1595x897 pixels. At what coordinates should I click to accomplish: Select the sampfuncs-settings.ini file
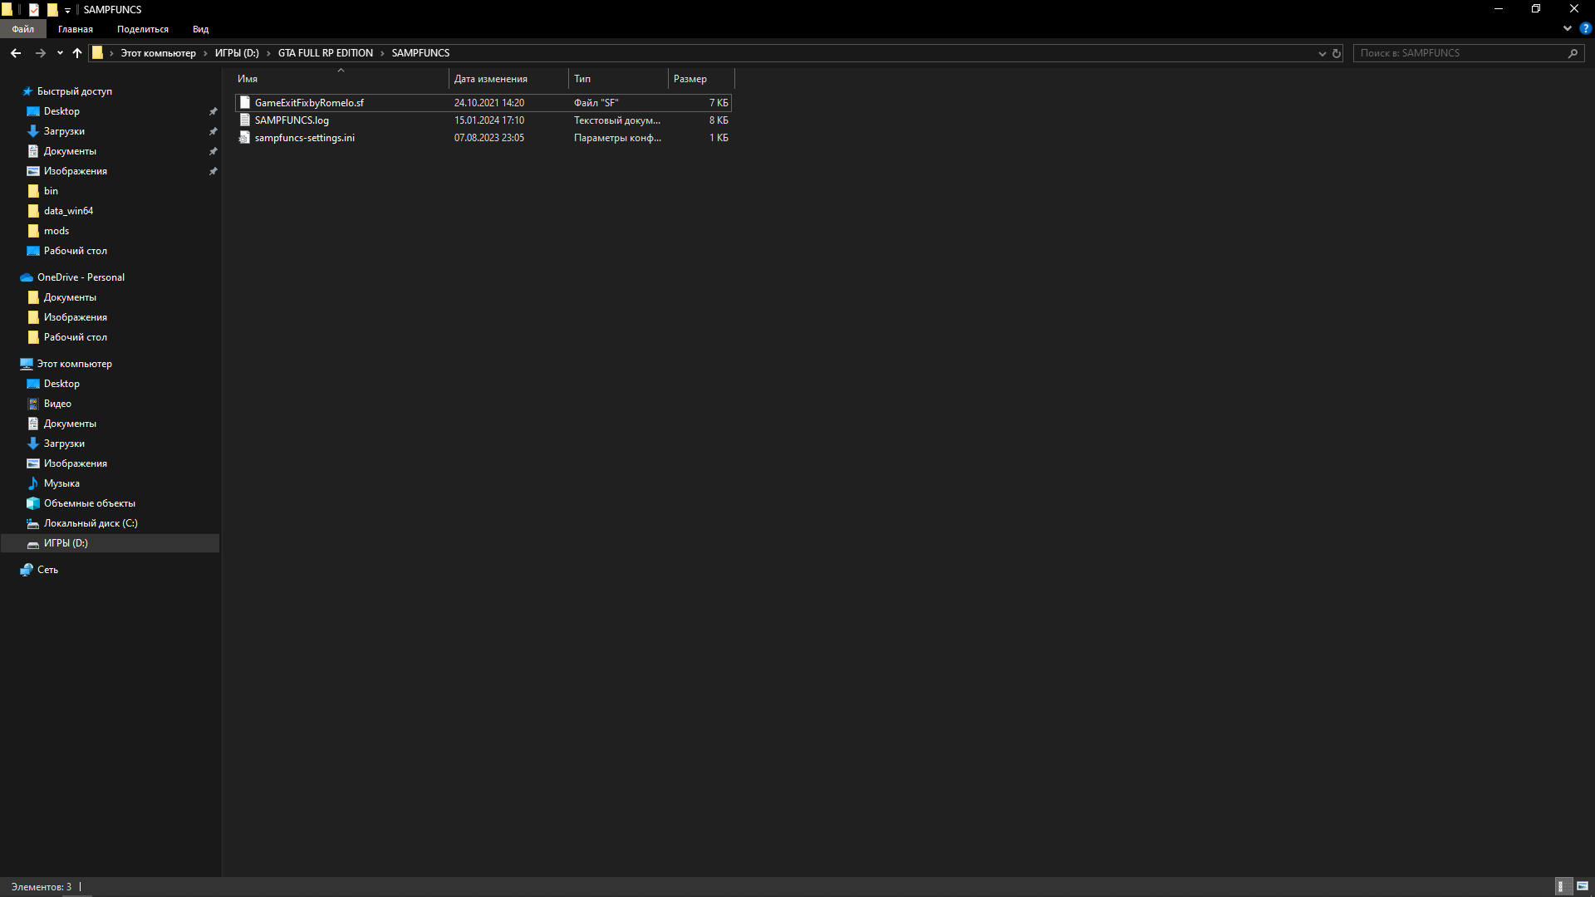[304, 138]
